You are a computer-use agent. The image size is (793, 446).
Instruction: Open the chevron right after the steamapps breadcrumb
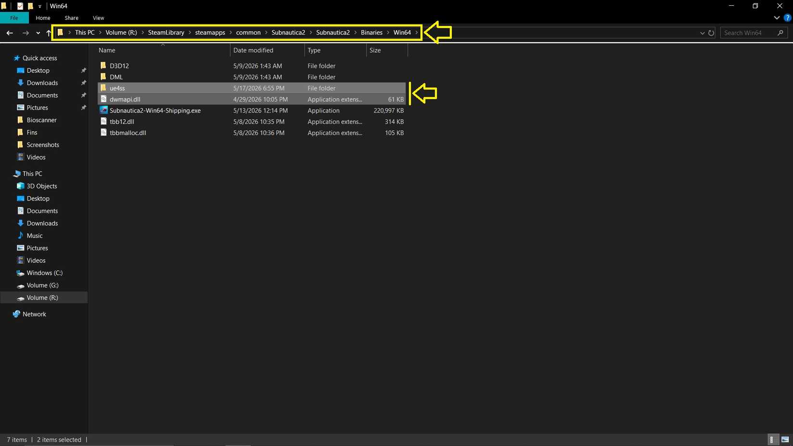231,33
